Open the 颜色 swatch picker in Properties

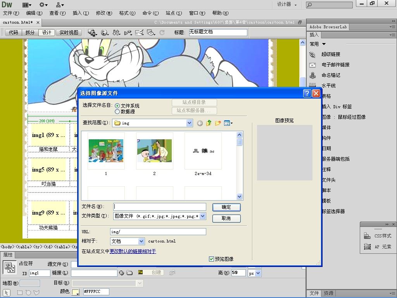point(76,292)
